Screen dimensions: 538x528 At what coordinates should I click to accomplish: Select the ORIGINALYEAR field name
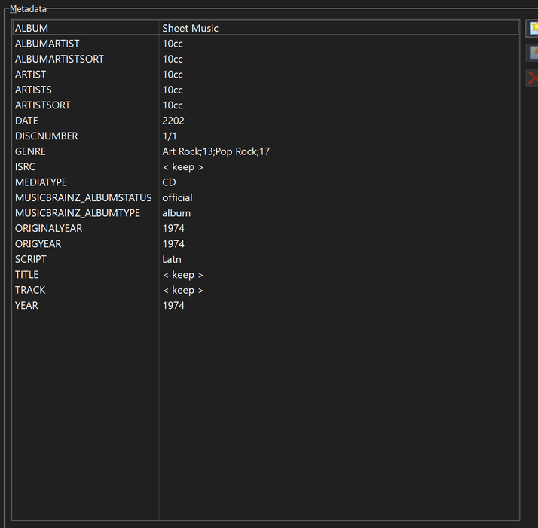[49, 229]
